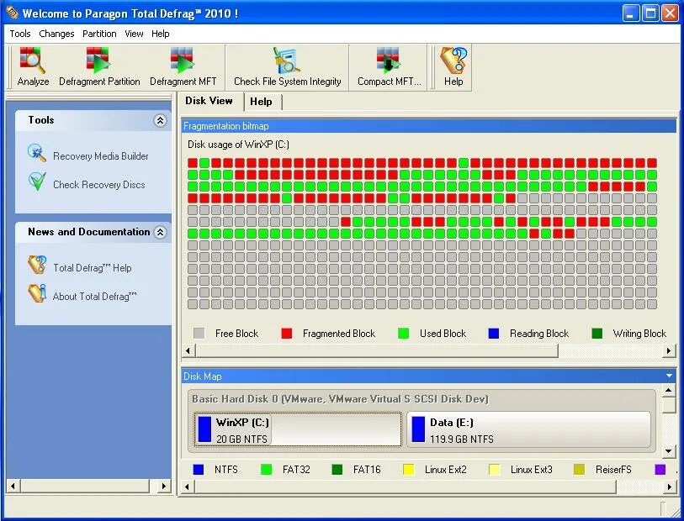This screenshot has height=521, width=684.
Task: Click left sidebar scrollbar left arrow
Action: 13,486
